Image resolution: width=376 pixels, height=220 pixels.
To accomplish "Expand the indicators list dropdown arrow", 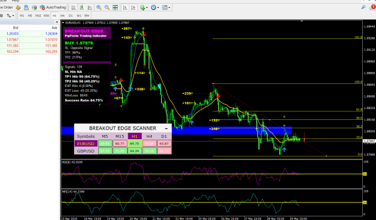I will [x=147, y=8].
